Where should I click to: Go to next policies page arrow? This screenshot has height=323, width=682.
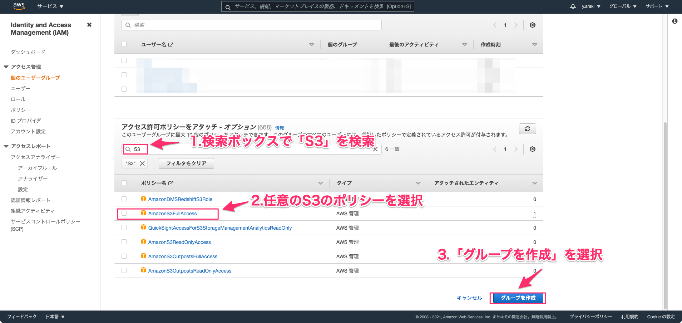click(x=516, y=149)
